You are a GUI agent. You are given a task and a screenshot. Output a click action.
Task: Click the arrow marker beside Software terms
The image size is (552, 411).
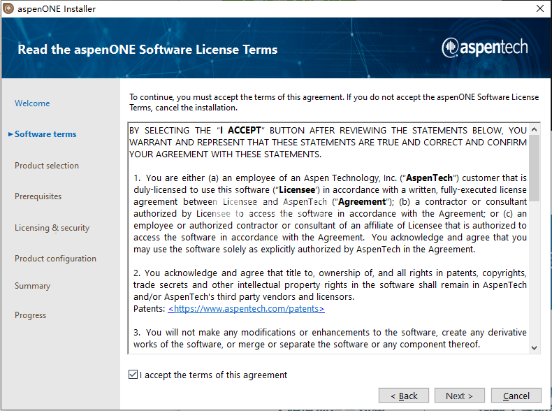10,134
